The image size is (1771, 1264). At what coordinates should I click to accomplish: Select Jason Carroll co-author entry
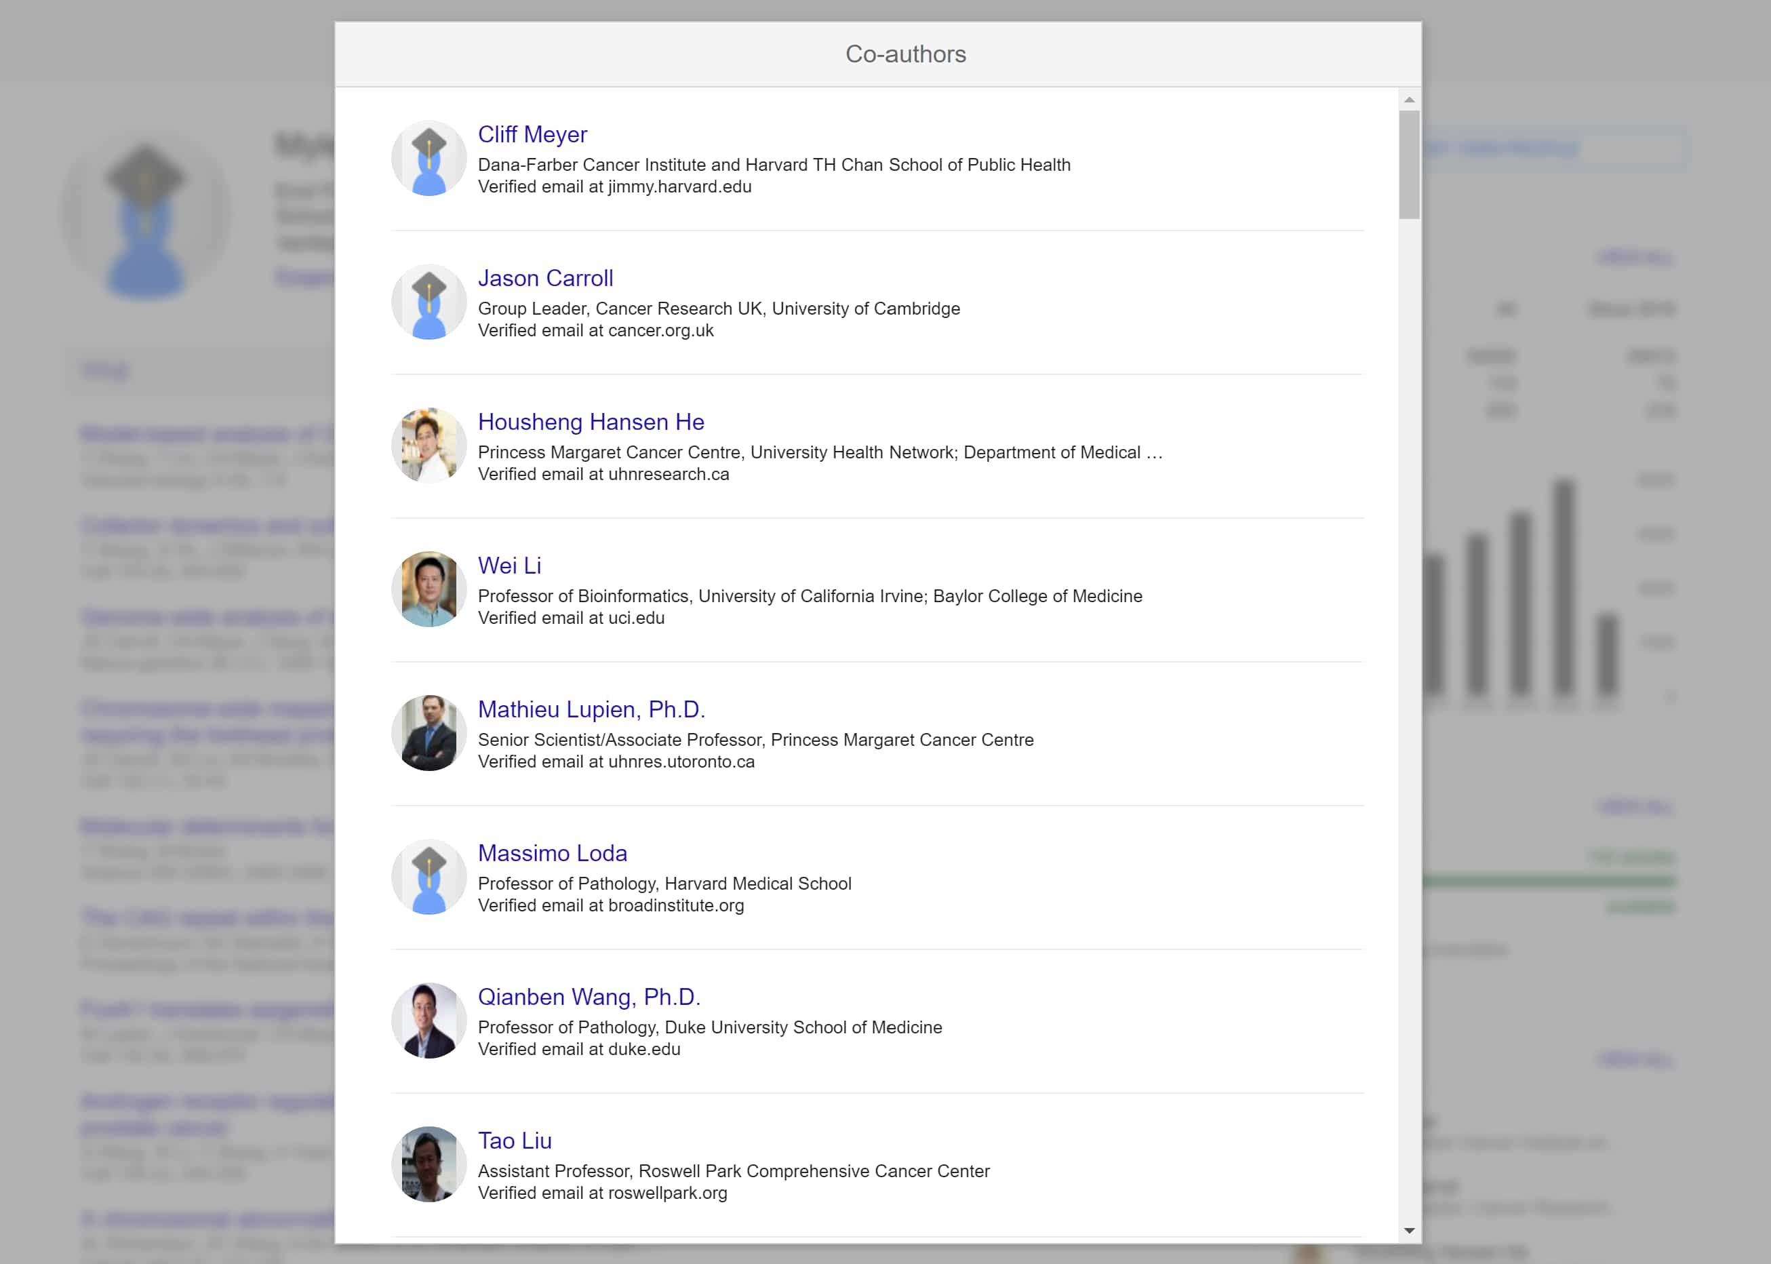875,302
